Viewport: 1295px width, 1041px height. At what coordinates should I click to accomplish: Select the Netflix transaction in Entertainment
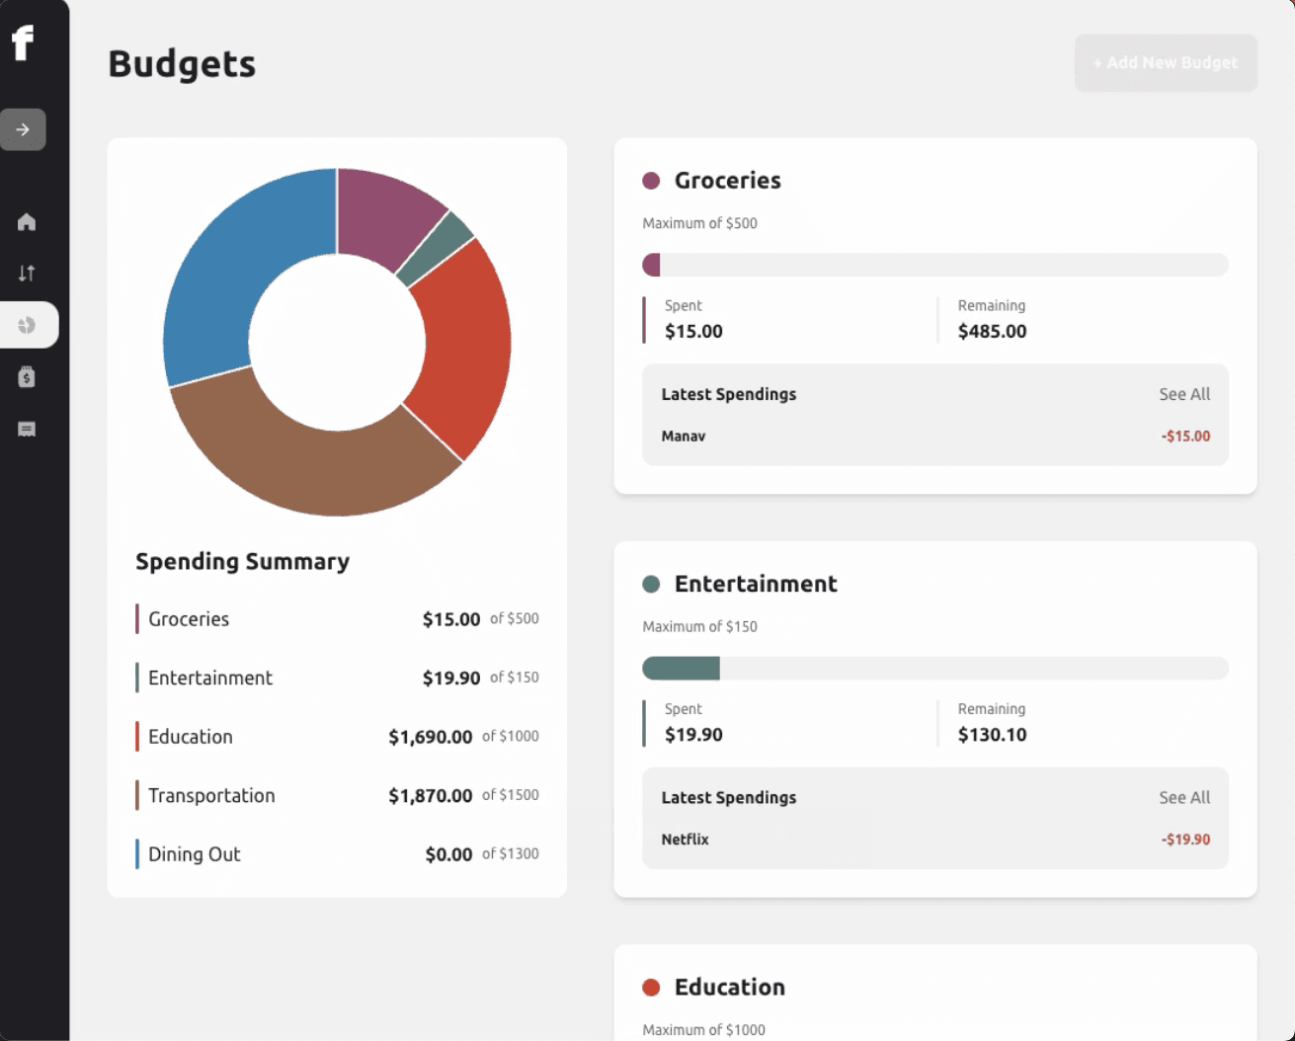(x=685, y=840)
